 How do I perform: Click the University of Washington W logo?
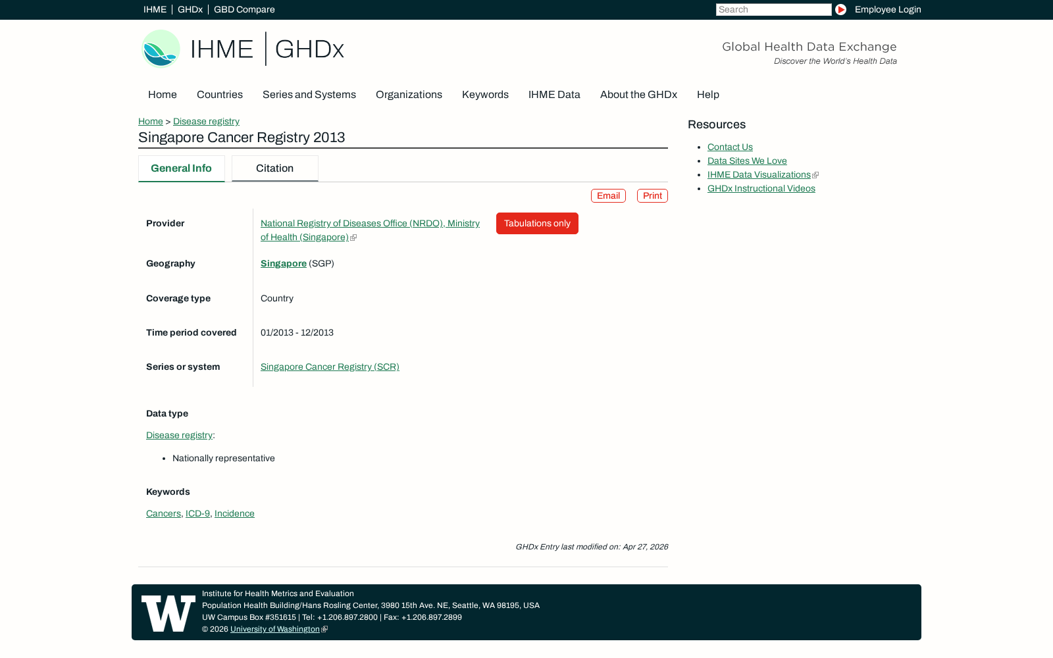click(x=168, y=613)
